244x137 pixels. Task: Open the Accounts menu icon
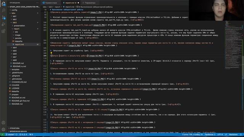pos(3,123)
